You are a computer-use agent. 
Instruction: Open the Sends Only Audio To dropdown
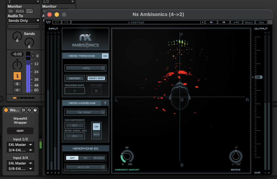(x=24, y=21)
